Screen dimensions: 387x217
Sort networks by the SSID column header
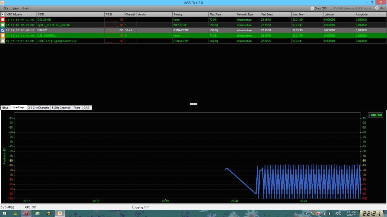pos(70,14)
